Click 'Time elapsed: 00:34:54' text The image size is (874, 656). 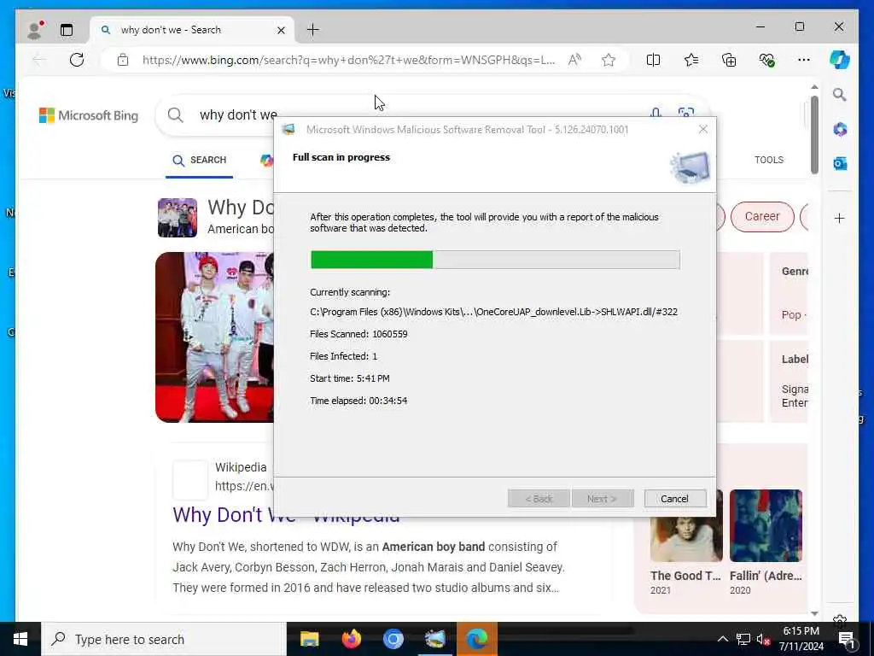pos(358,401)
